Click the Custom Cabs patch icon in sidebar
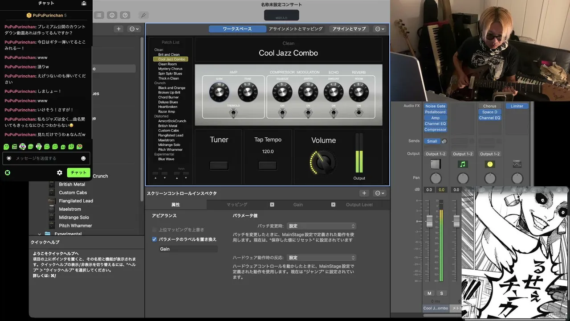 point(52,193)
